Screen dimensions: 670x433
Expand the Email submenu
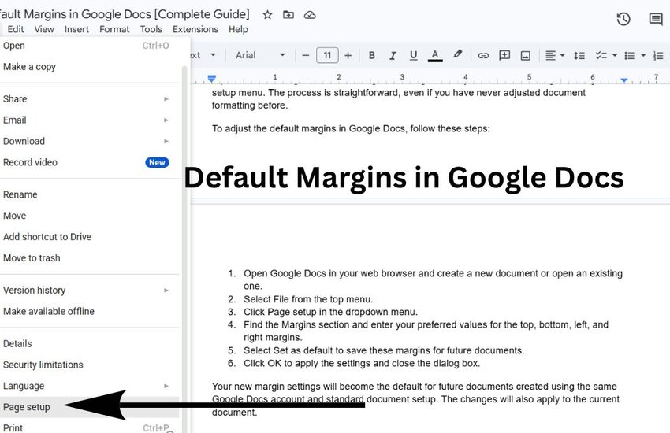[89, 120]
